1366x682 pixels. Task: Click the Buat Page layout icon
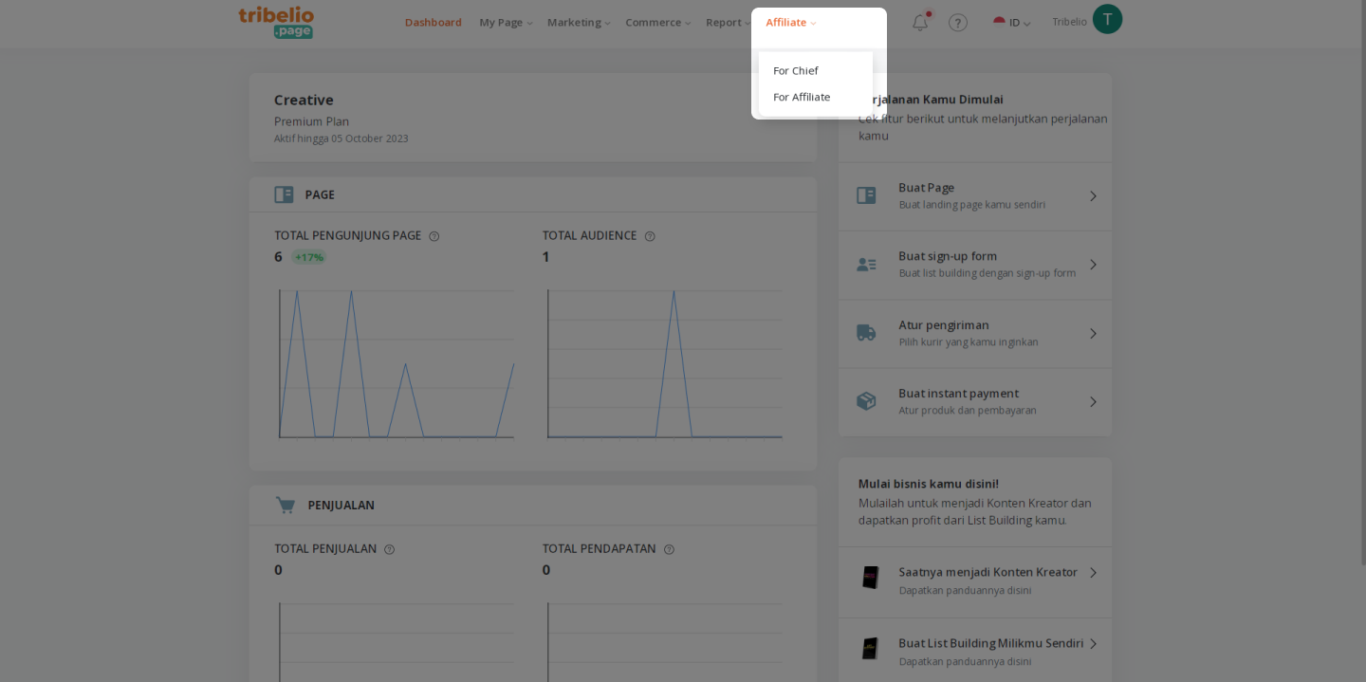tap(866, 195)
